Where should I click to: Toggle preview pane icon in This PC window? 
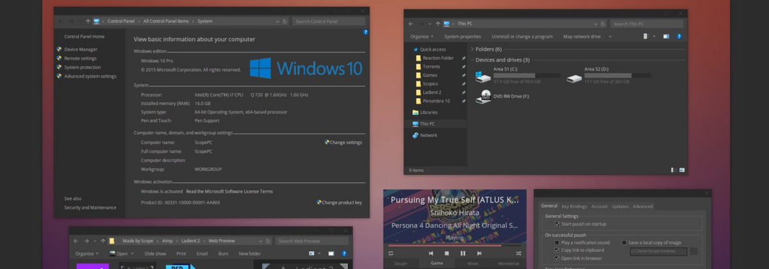point(666,37)
